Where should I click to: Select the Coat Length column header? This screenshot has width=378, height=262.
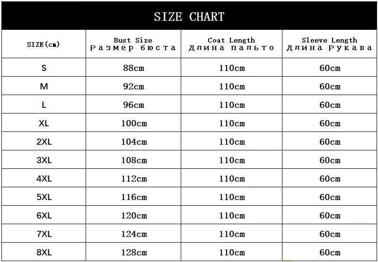[x=231, y=44]
